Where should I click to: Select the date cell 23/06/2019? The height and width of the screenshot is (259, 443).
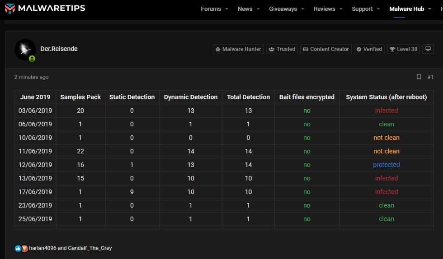(35, 205)
